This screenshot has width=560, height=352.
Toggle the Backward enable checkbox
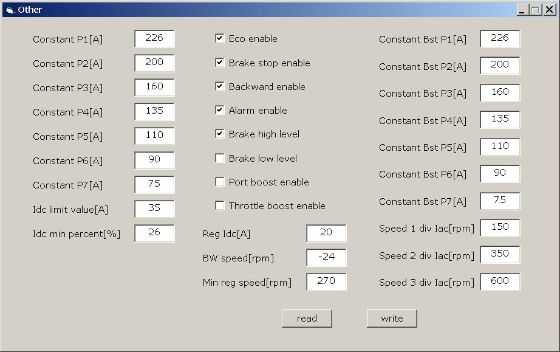tap(220, 86)
